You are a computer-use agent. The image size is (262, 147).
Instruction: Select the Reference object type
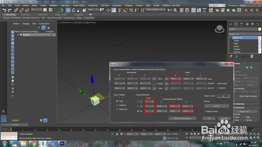[117, 109]
